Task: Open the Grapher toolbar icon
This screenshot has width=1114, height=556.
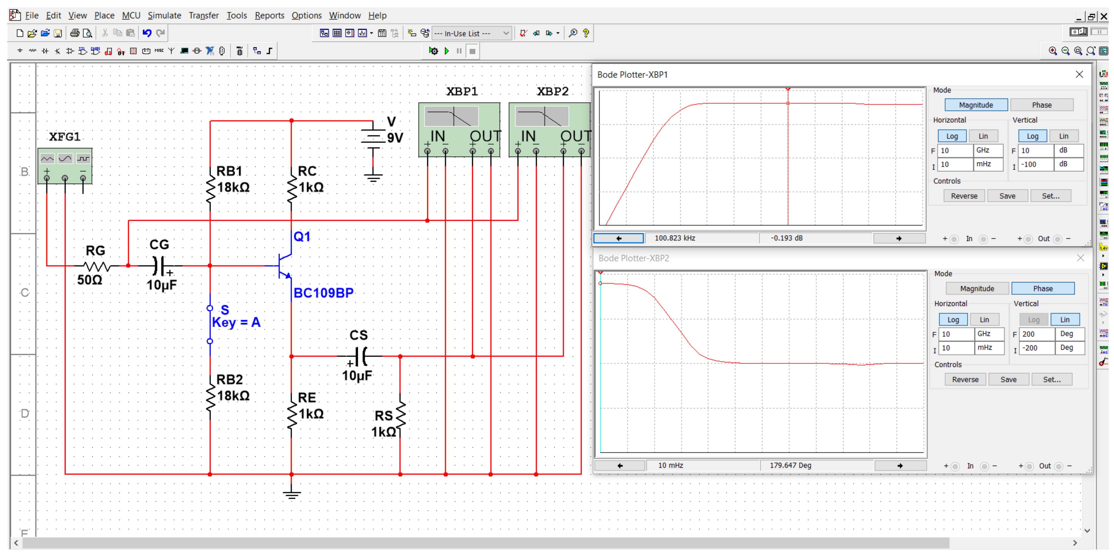Action: click(362, 33)
